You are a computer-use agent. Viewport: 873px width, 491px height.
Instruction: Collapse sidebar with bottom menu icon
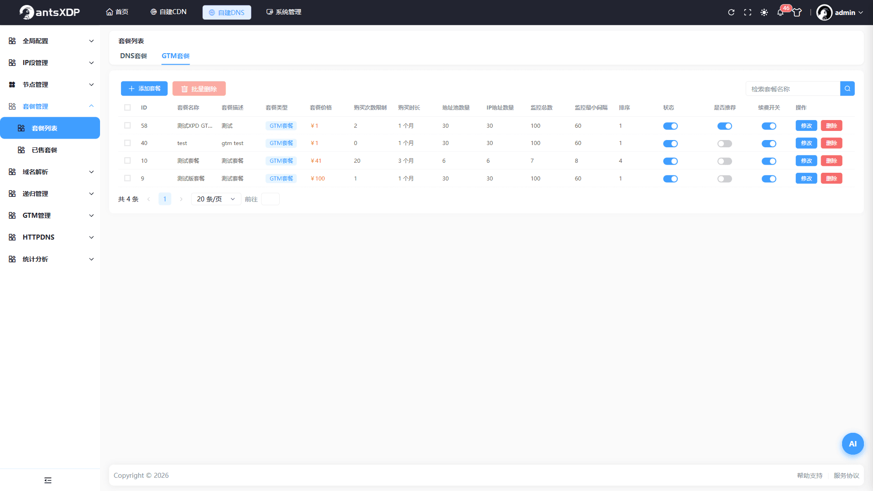tap(48, 480)
